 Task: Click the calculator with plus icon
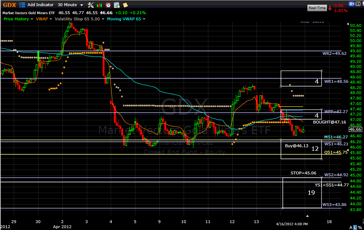(x=117, y=5)
